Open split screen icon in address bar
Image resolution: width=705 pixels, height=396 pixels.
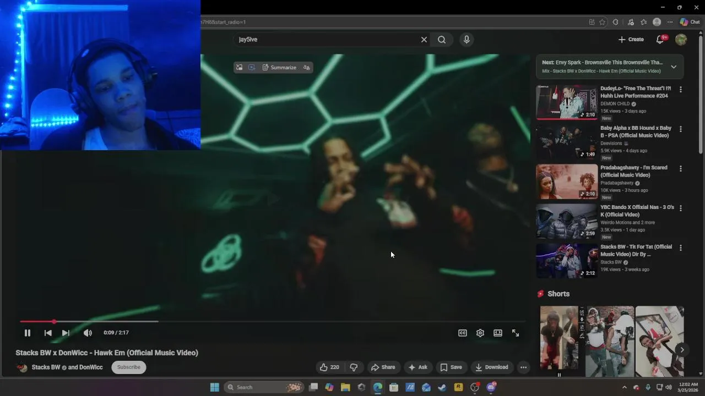tap(592, 22)
